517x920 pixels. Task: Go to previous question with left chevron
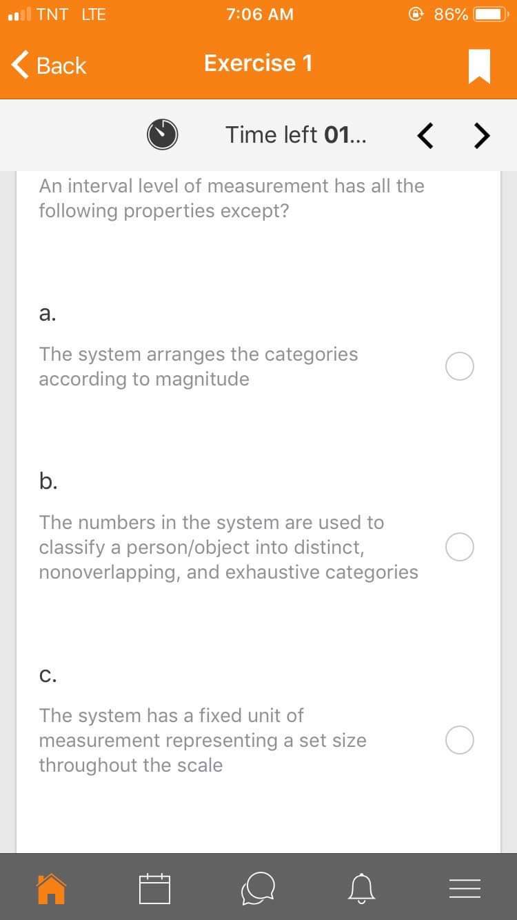click(425, 135)
